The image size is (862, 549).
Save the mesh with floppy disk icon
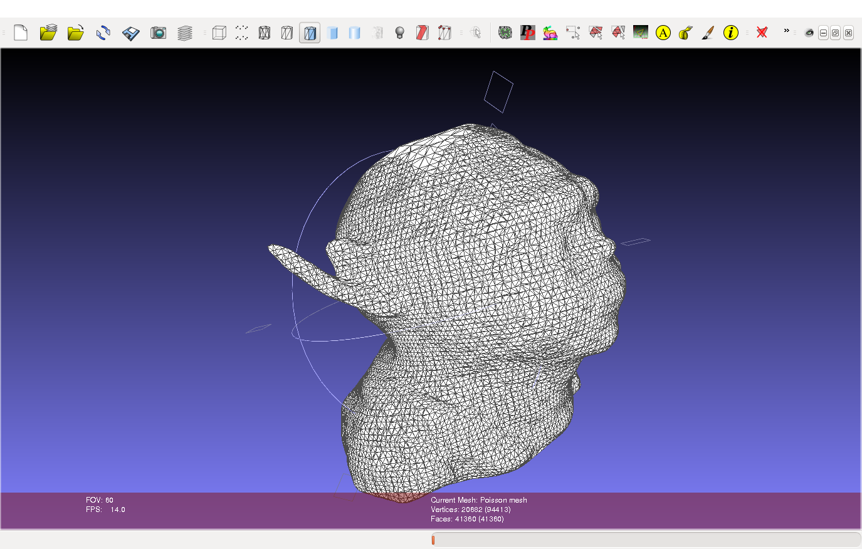pyautogui.click(x=130, y=33)
